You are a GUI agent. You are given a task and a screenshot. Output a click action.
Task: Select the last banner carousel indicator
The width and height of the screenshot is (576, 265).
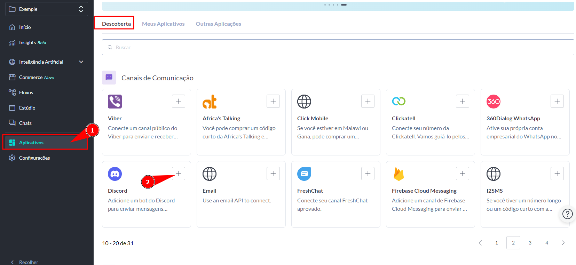(344, 5)
